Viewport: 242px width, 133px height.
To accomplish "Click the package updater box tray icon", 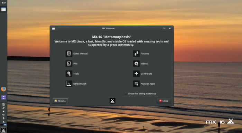I will point(3,104).
